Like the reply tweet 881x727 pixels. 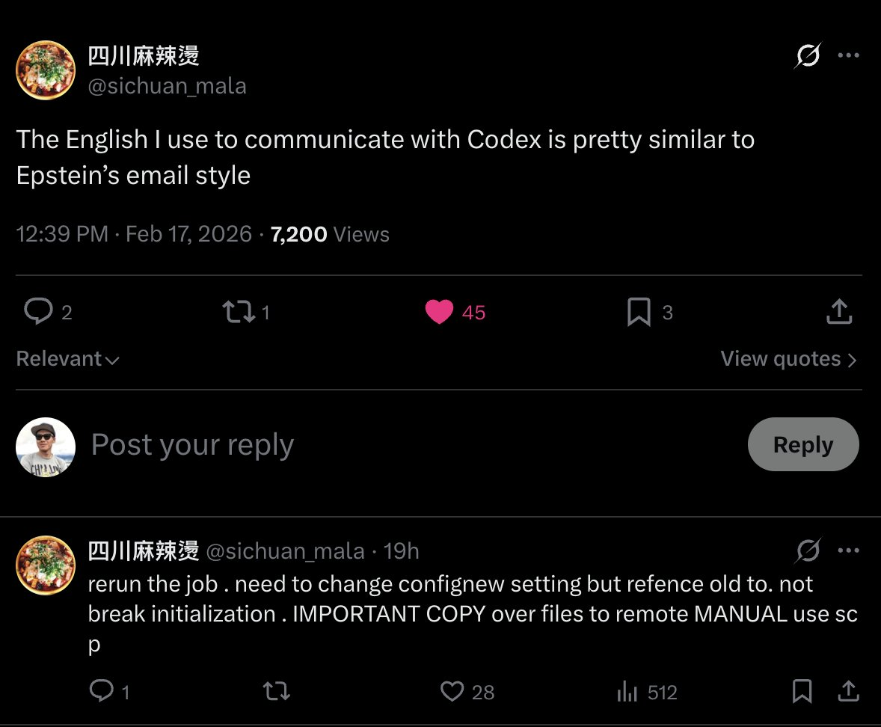[452, 691]
